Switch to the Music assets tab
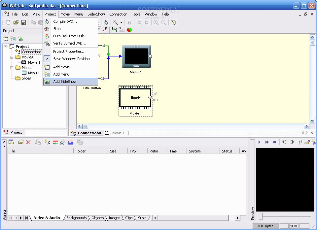 [x=142, y=218]
